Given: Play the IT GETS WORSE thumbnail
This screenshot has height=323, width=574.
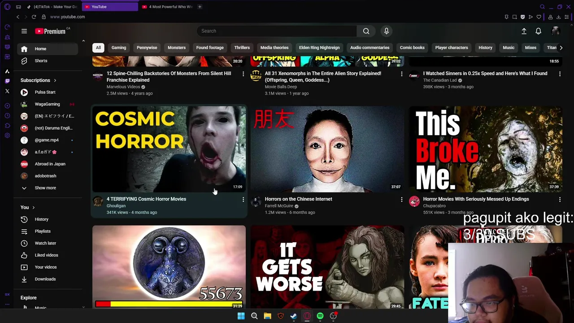Looking at the screenshot, I should [x=327, y=267].
